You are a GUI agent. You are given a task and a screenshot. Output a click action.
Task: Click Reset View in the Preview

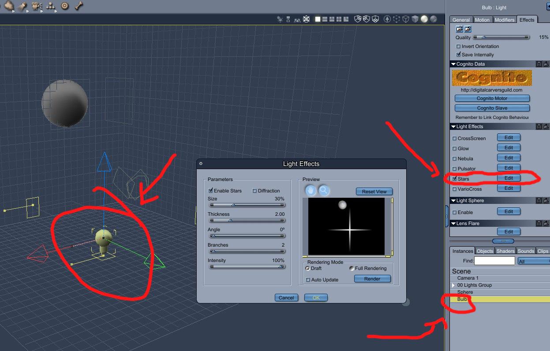pos(374,192)
